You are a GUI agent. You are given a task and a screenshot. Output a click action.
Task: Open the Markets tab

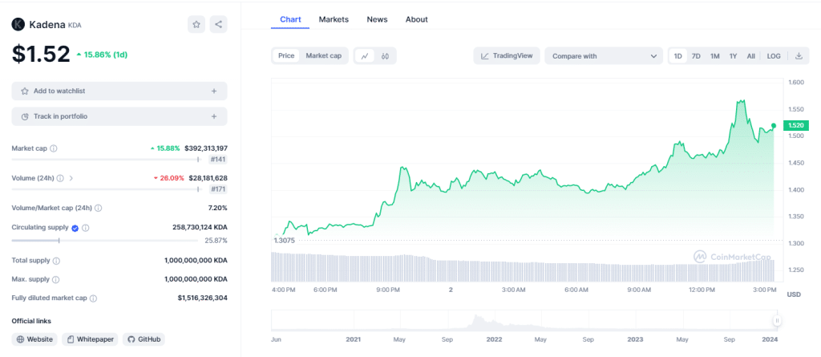[x=334, y=19]
